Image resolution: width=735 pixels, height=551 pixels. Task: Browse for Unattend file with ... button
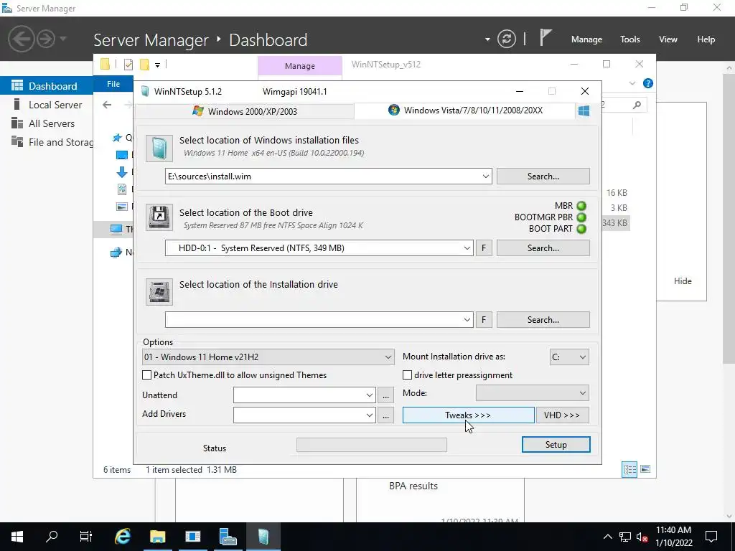pyautogui.click(x=385, y=395)
